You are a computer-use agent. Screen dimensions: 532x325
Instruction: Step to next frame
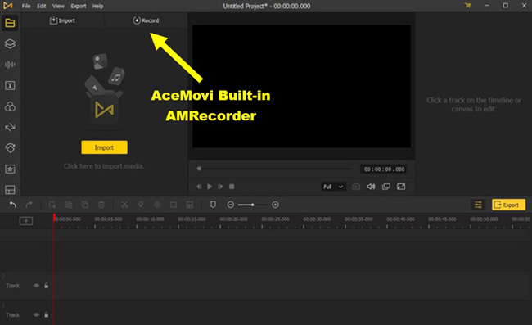click(220, 187)
